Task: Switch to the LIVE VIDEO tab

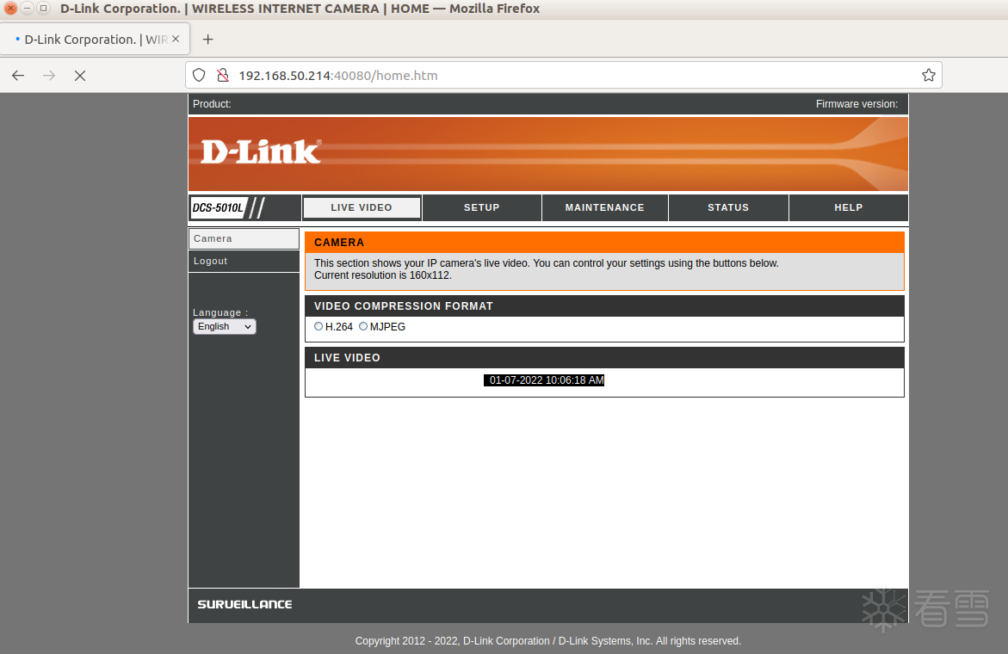Action: pos(362,207)
